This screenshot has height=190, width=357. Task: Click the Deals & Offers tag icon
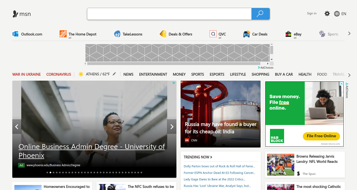pos(163,34)
